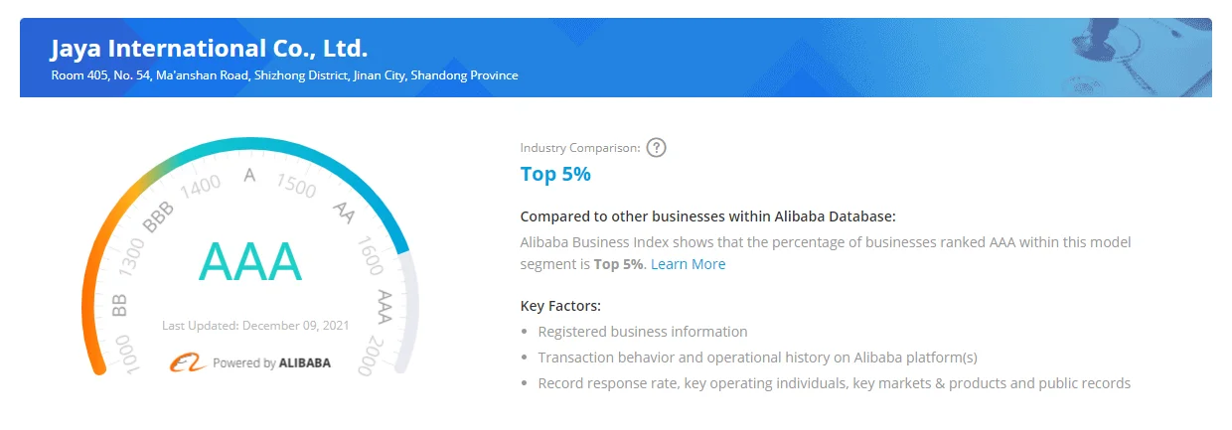Click the Industry Comparison help question icon

pos(656,148)
